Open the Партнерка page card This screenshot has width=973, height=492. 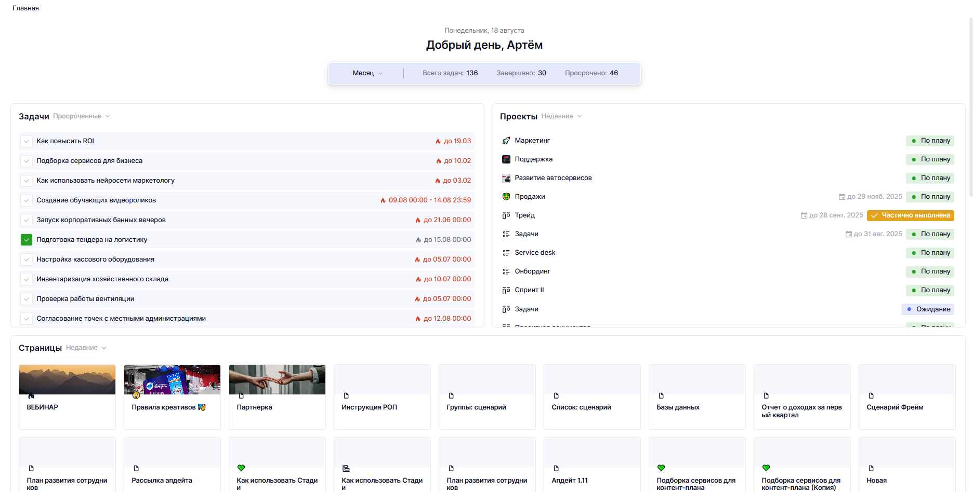point(277,397)
